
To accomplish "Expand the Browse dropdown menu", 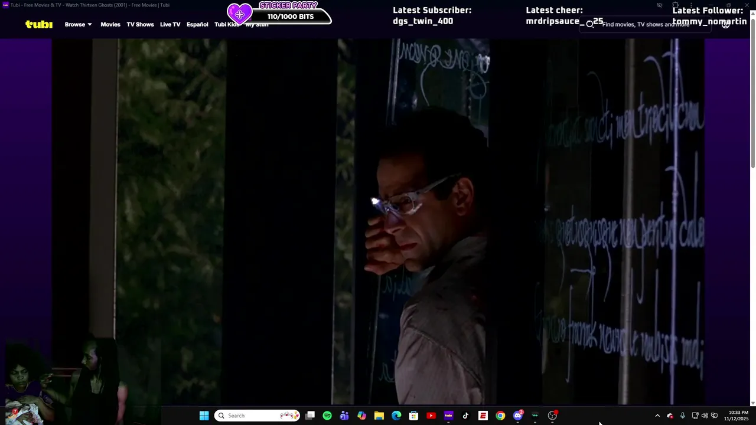I will pyautogui.click(x=78, y=24).
